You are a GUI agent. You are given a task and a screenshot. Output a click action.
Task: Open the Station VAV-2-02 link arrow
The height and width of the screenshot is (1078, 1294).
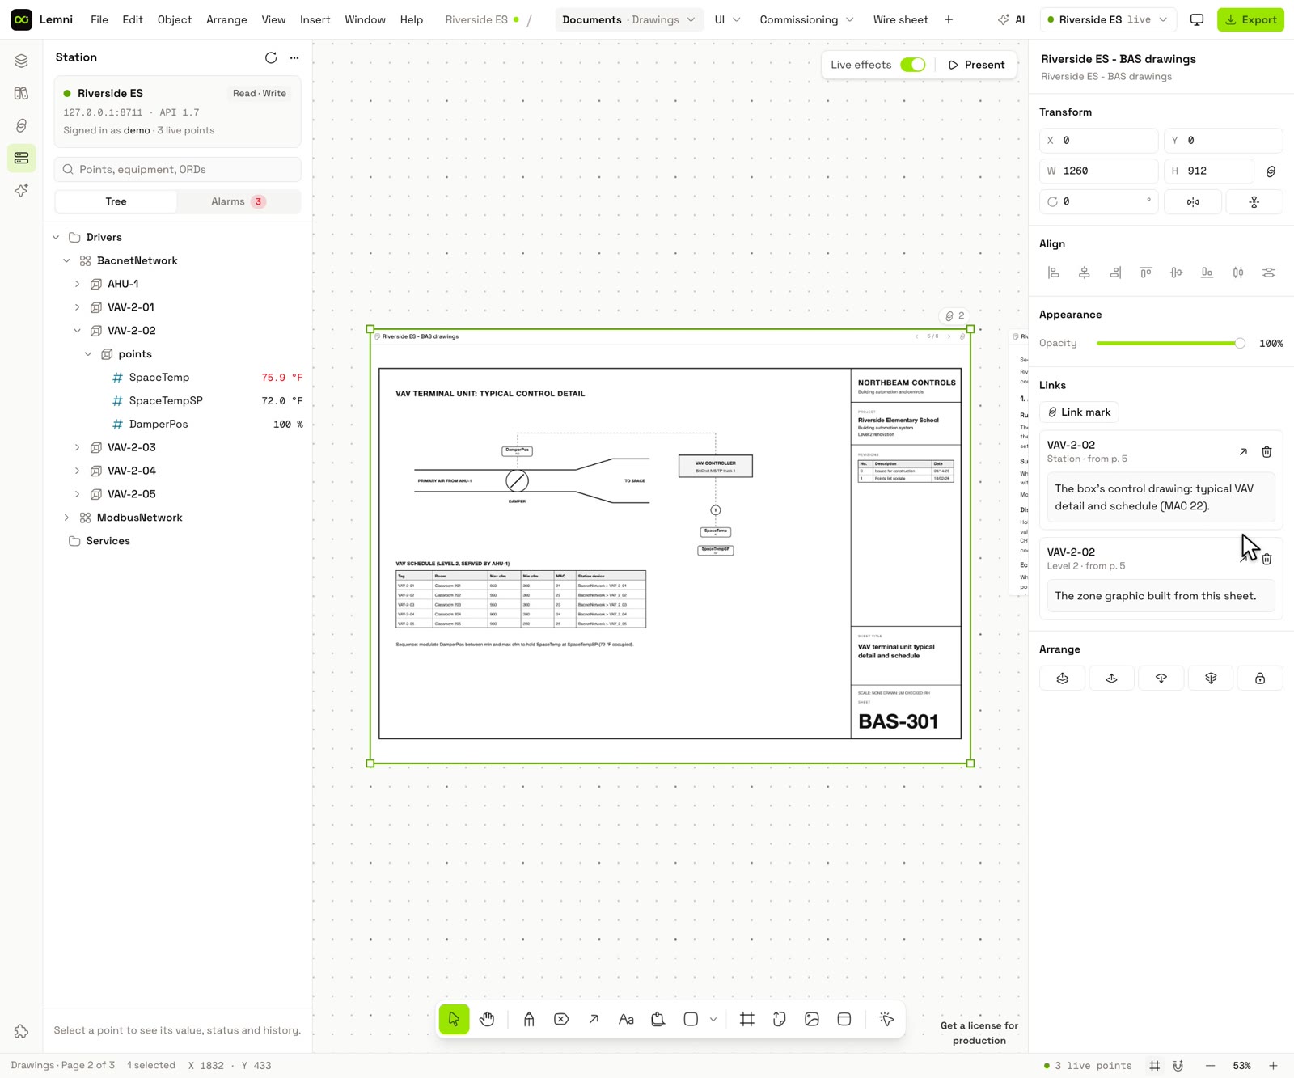1243,452
